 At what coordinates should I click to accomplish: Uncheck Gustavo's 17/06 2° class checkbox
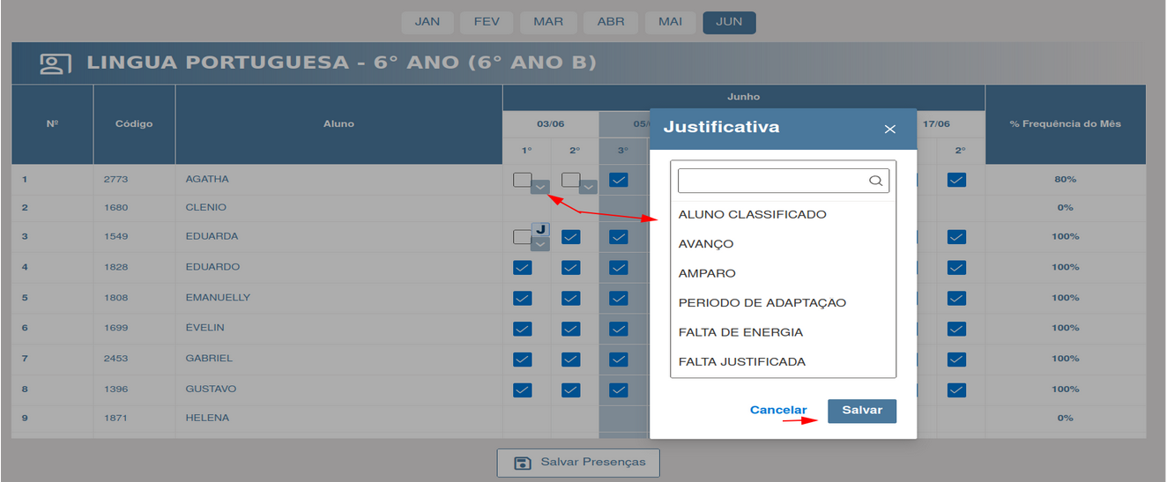click(957, 389)
